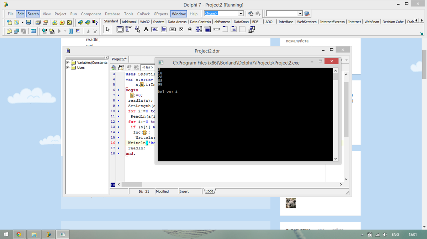Click the View Form toolbar icon

16,31
